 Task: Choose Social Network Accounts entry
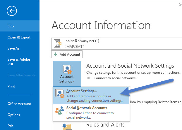point(91,113)
